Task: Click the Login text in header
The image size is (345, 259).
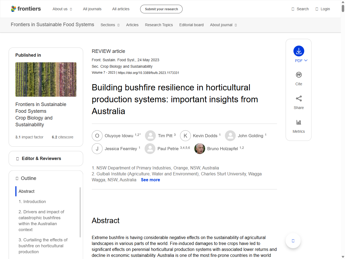Action: 325,9
